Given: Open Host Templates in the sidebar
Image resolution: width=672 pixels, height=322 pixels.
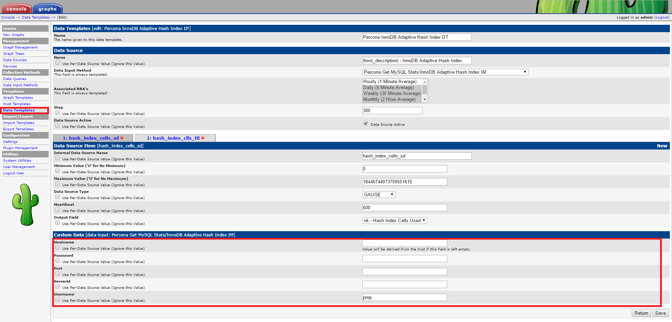Looking at the screenshot, I should (17, 104).
